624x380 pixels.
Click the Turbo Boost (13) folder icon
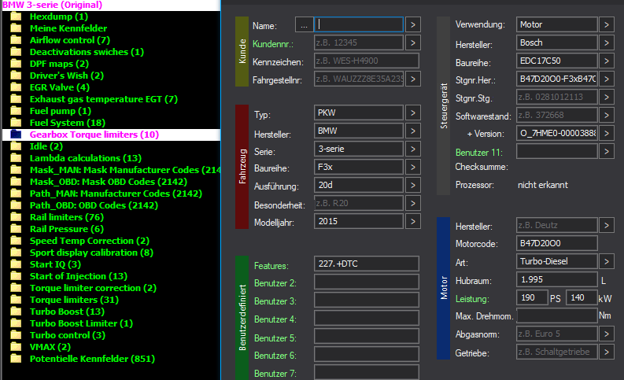click(16, 312)
